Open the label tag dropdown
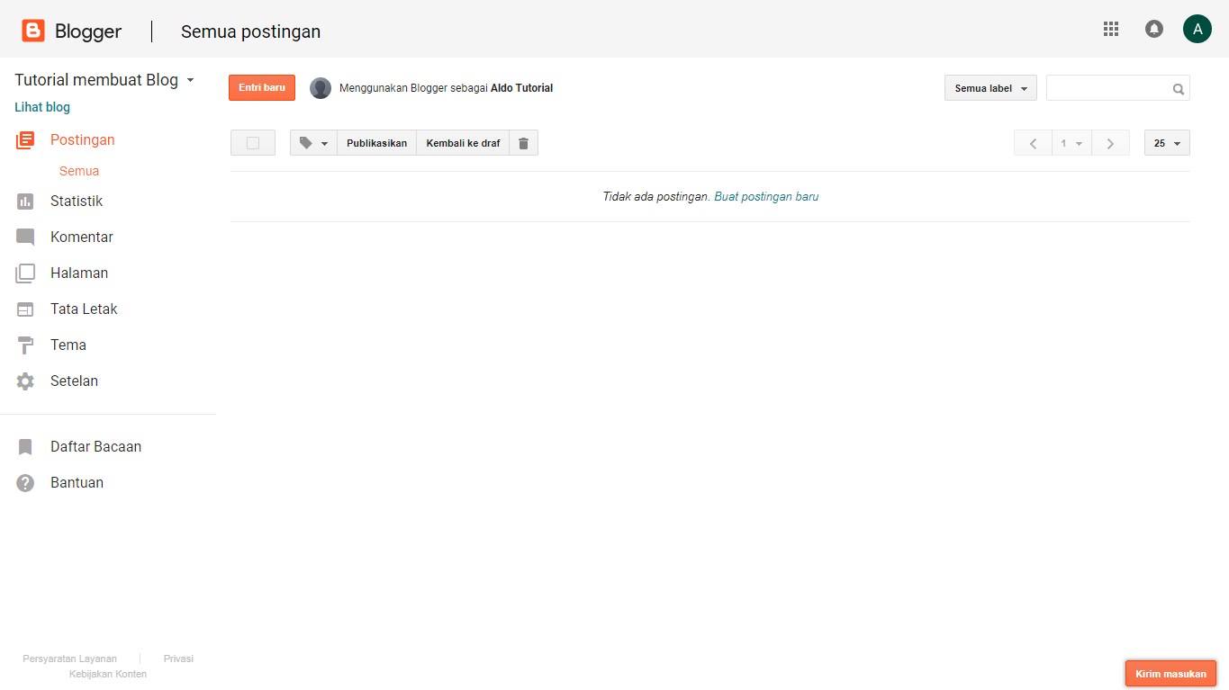The image size is (1229, 690). coord(313,143)
